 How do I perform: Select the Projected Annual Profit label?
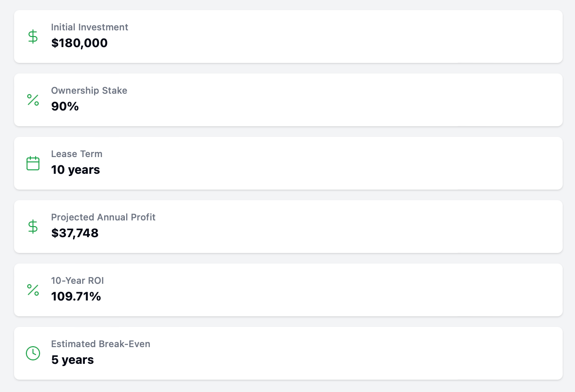[103, 217]
